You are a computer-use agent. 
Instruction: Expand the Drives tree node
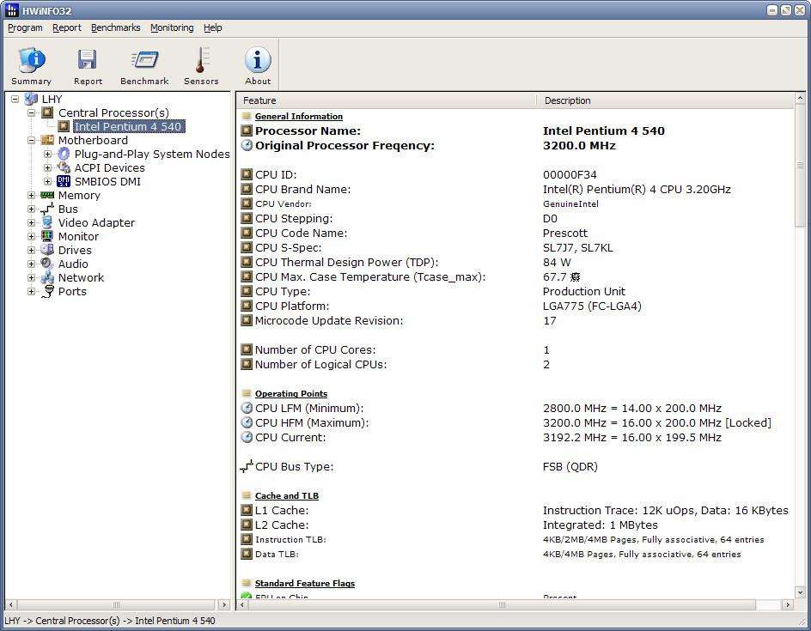[32, 251]
